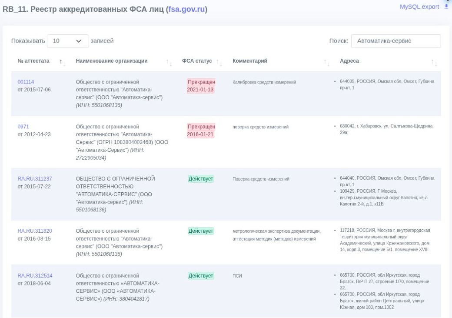Click address Братск П/Р П 27 строение 1/70
The image size is (452, 318).
pyautogui.click(x=384, y=281)
